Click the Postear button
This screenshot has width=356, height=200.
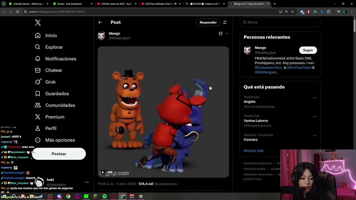click(x=59, y=154)
